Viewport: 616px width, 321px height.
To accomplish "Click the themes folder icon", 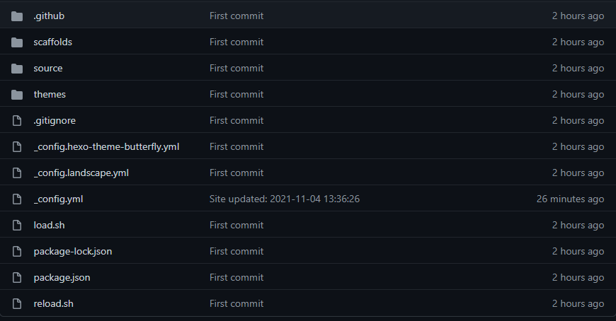I will [17, 95].
